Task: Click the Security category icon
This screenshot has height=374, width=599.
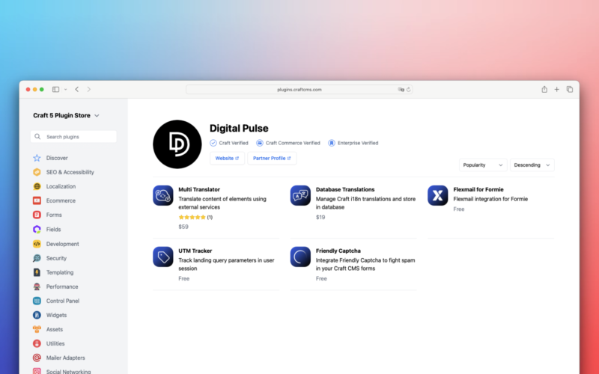Action: tap(37, 258)
